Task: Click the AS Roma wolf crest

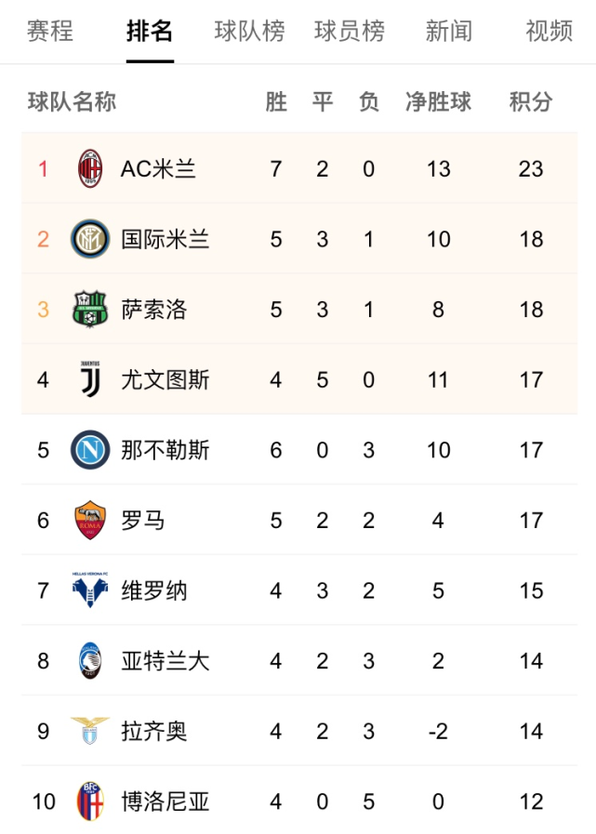Action: [x=90, y=521]
